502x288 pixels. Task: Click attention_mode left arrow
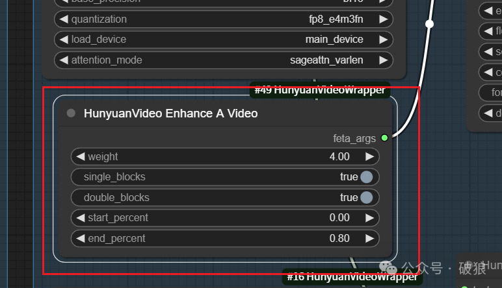[x=64, y=60]
